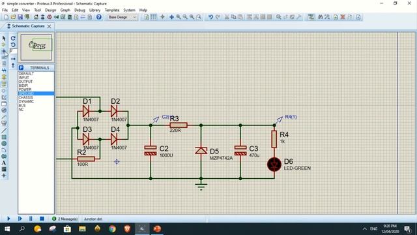Open the System menu

click(x=129, y=10)
